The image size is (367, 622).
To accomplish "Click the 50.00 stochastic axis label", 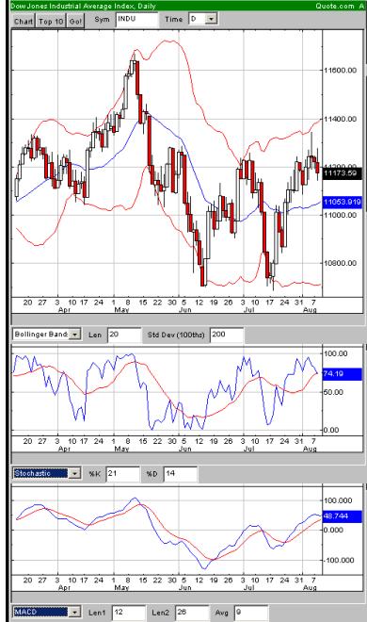I will [335, 392].
